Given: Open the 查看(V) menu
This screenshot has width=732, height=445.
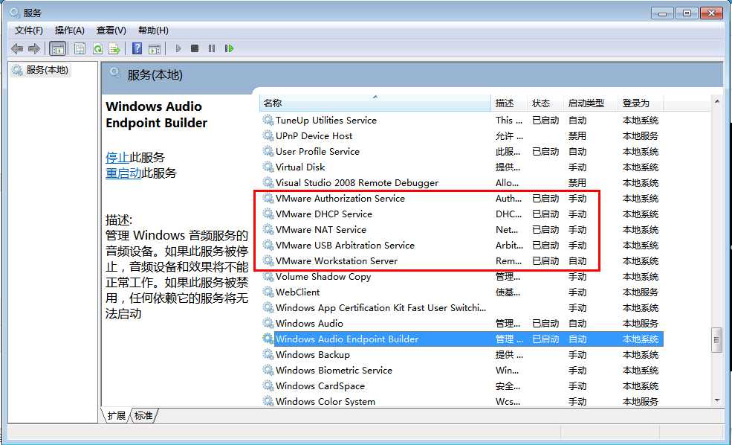Looking at the screenshot, I should 111,31.
